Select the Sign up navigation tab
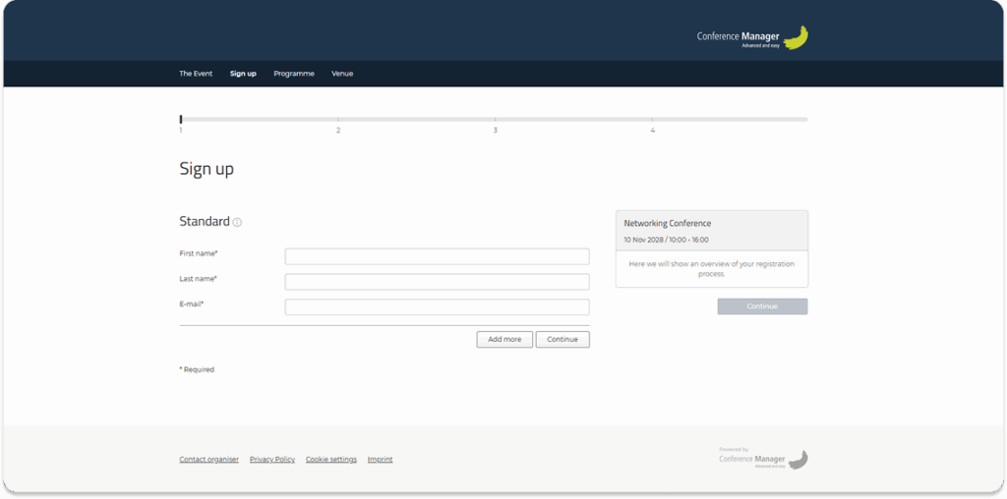Viewport: 1007px width, 499px height. click(243, 74)
